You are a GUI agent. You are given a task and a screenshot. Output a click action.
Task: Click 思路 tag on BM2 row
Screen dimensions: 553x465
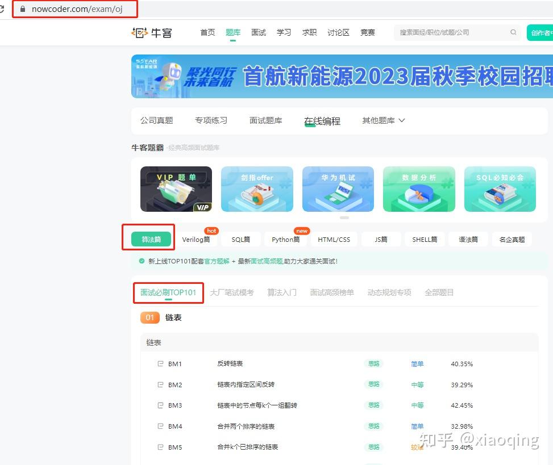[374, 384]
